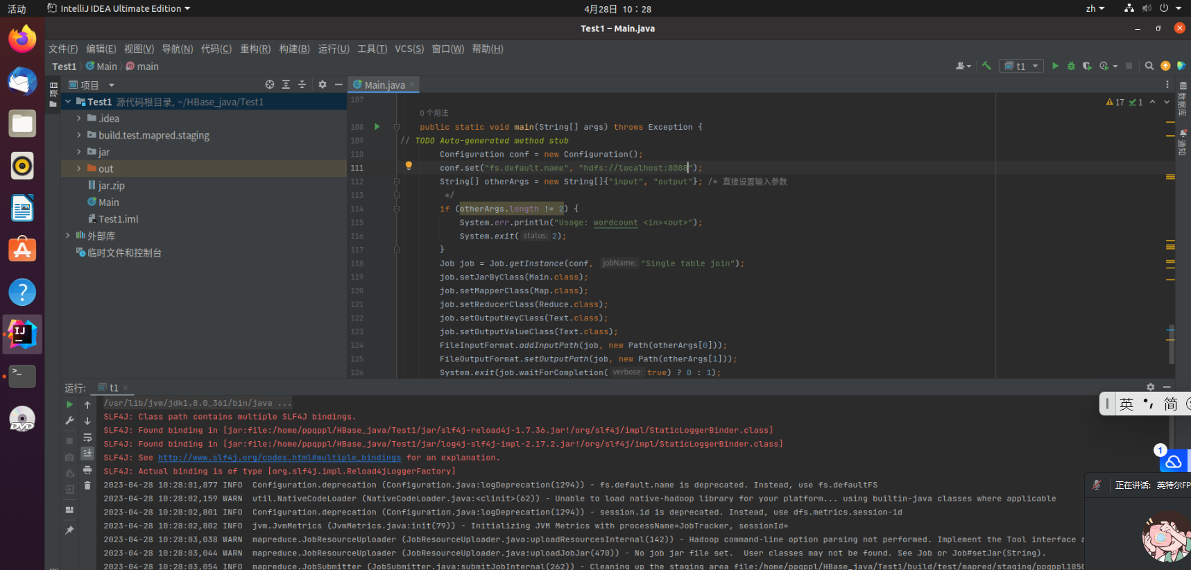
Task: Select Main class in project tree
Action: (x=103, y=202)
